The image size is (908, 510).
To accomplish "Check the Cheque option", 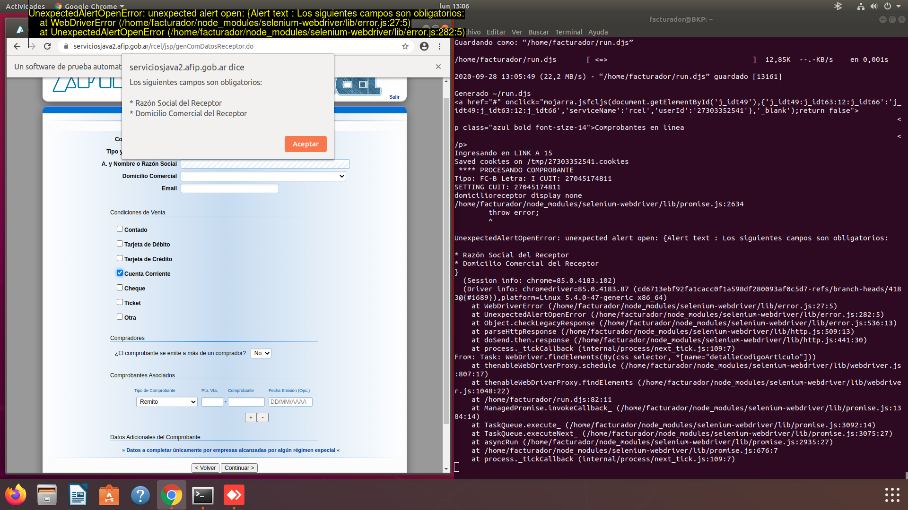I will coord(120,288).
